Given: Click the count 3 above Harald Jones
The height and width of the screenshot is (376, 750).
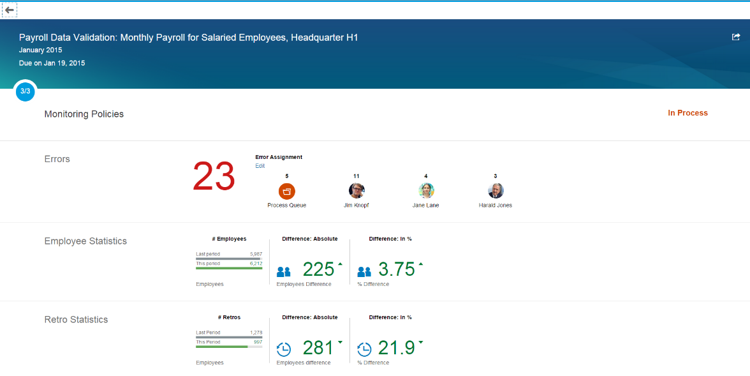Looking at the screenshot, I should point(496,176).
